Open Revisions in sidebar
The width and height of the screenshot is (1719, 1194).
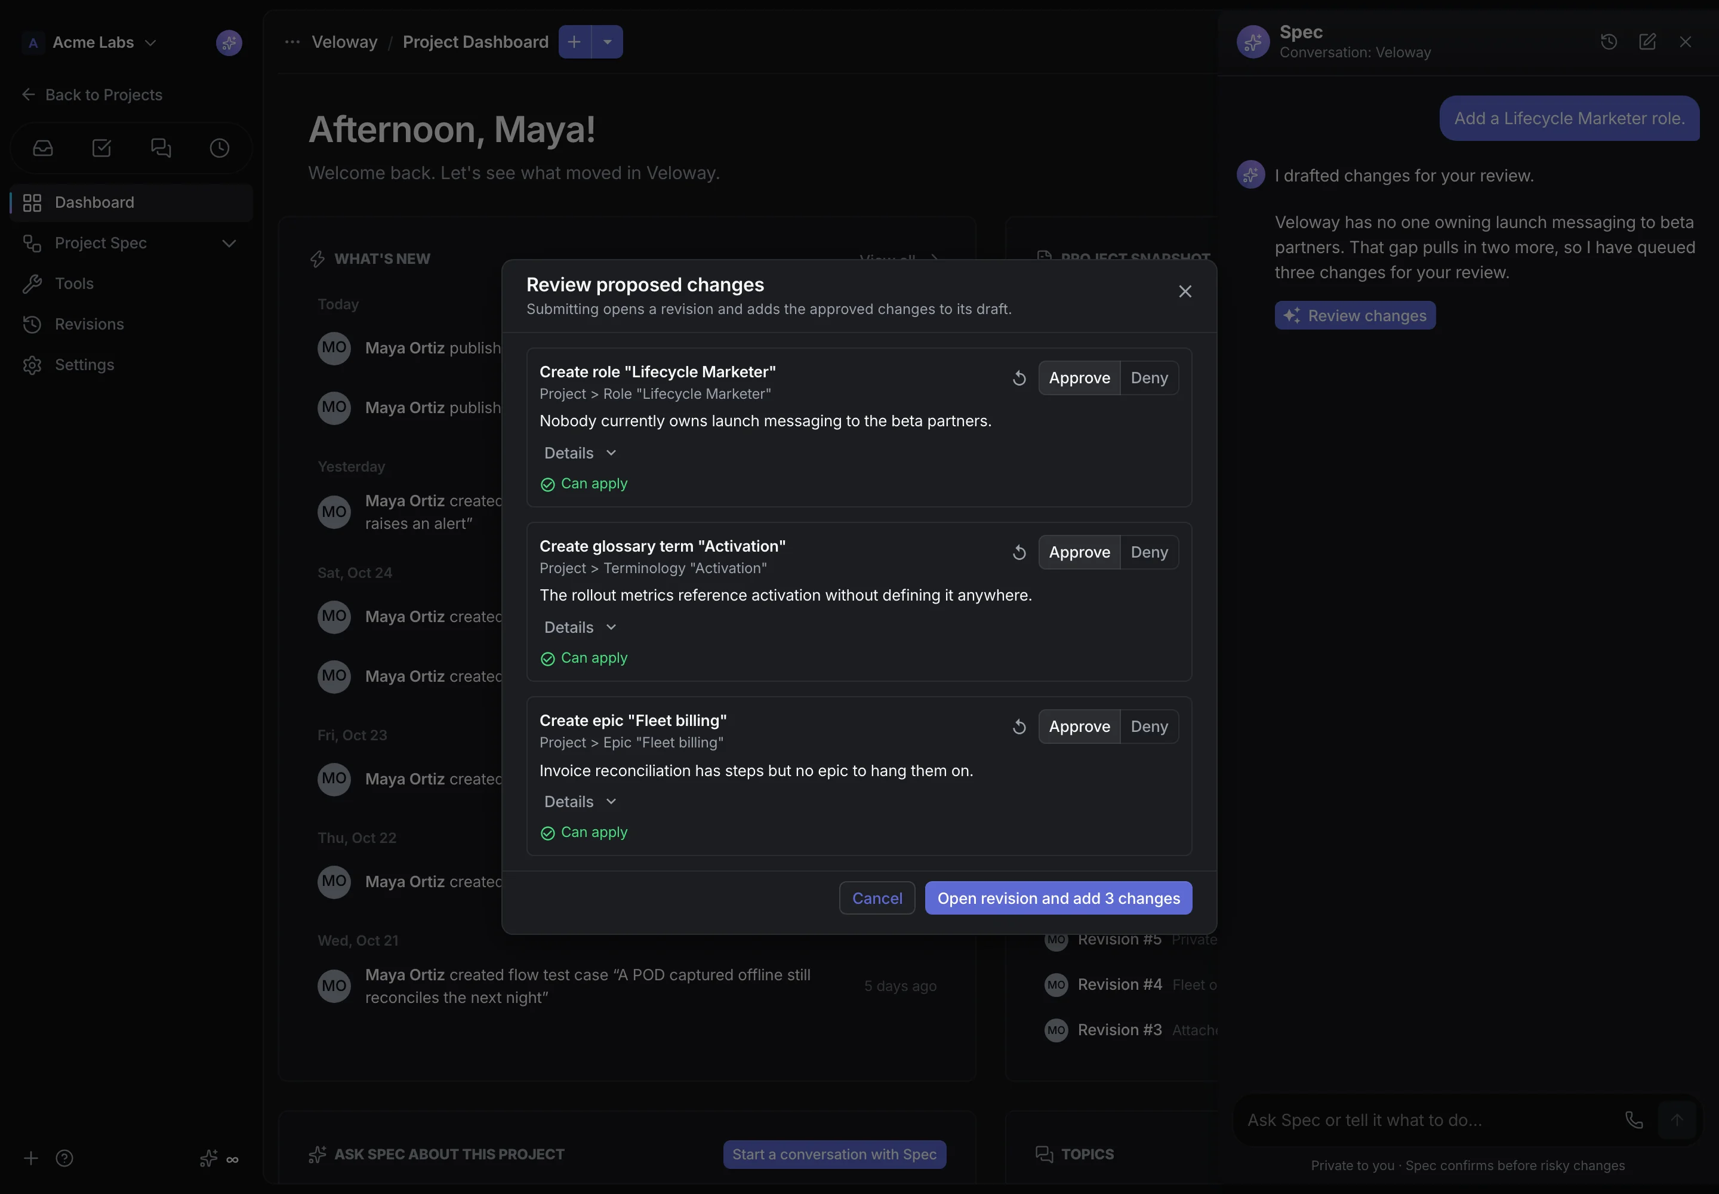coord(131,324)
